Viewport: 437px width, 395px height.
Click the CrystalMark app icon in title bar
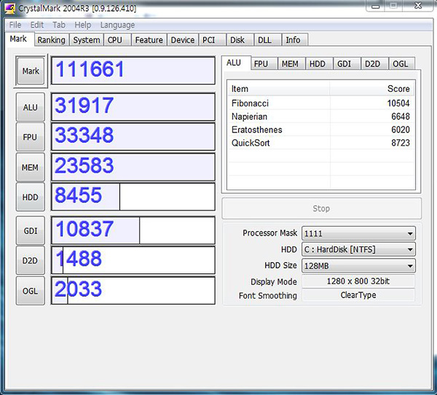[9, 9]
